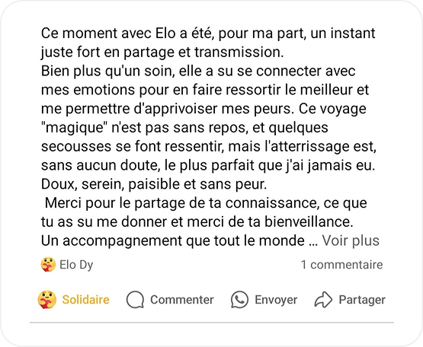423x347 pixels.
Task: Click the share arrow icon
Action: coord(323,300)
